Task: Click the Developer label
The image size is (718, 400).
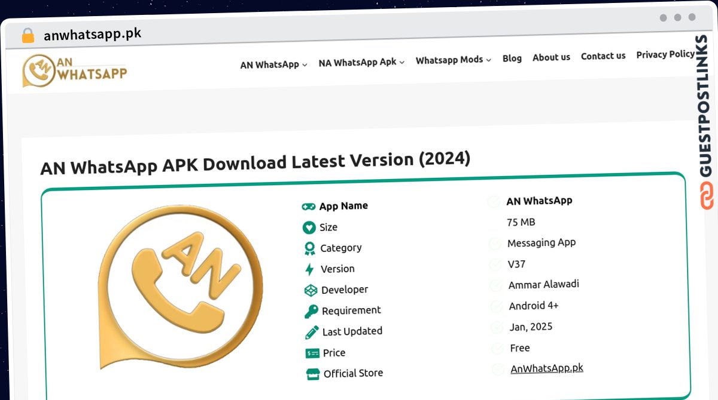Action: [345, 290]
